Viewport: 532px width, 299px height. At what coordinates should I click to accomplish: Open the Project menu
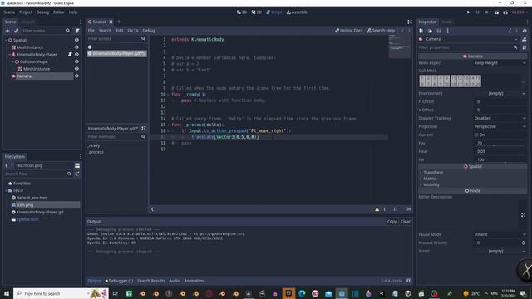[26, 12]
